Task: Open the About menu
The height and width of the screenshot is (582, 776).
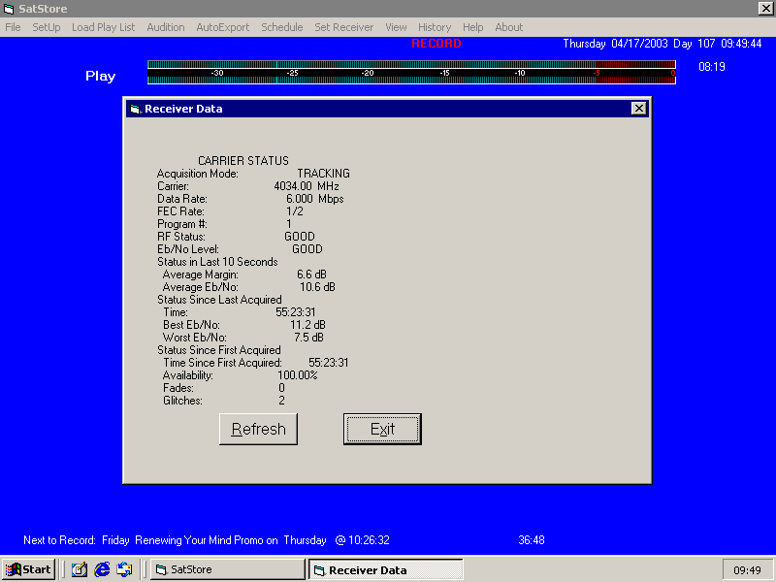Action: (508, 27)
